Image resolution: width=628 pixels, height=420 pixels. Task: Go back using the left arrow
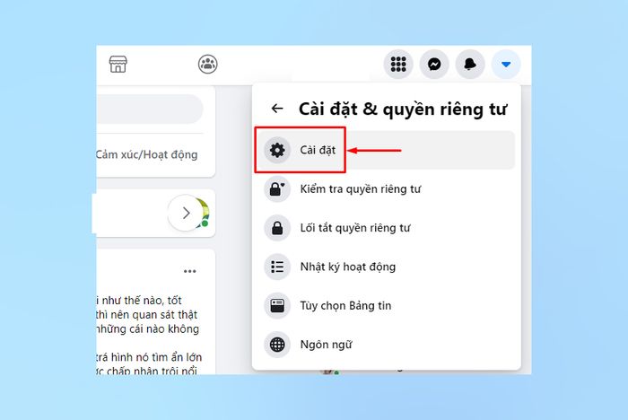pyautogui.click(x=277, y=109)
